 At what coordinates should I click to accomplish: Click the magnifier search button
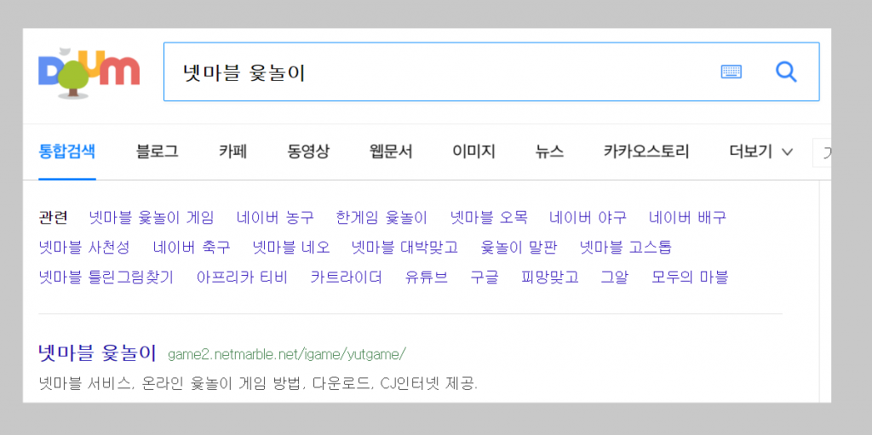tap(786, 72)
